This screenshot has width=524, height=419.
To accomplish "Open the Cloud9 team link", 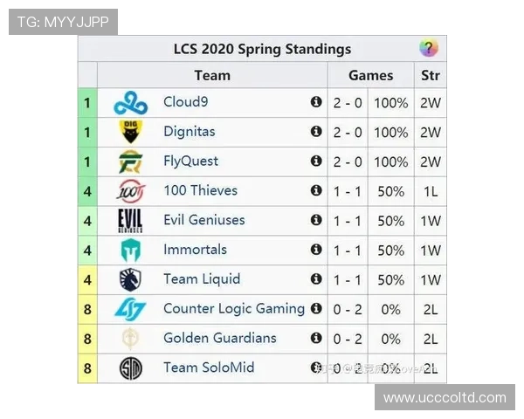I will (185, 102).
